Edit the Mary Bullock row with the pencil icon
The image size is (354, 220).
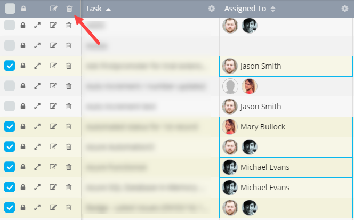point(53,127)
